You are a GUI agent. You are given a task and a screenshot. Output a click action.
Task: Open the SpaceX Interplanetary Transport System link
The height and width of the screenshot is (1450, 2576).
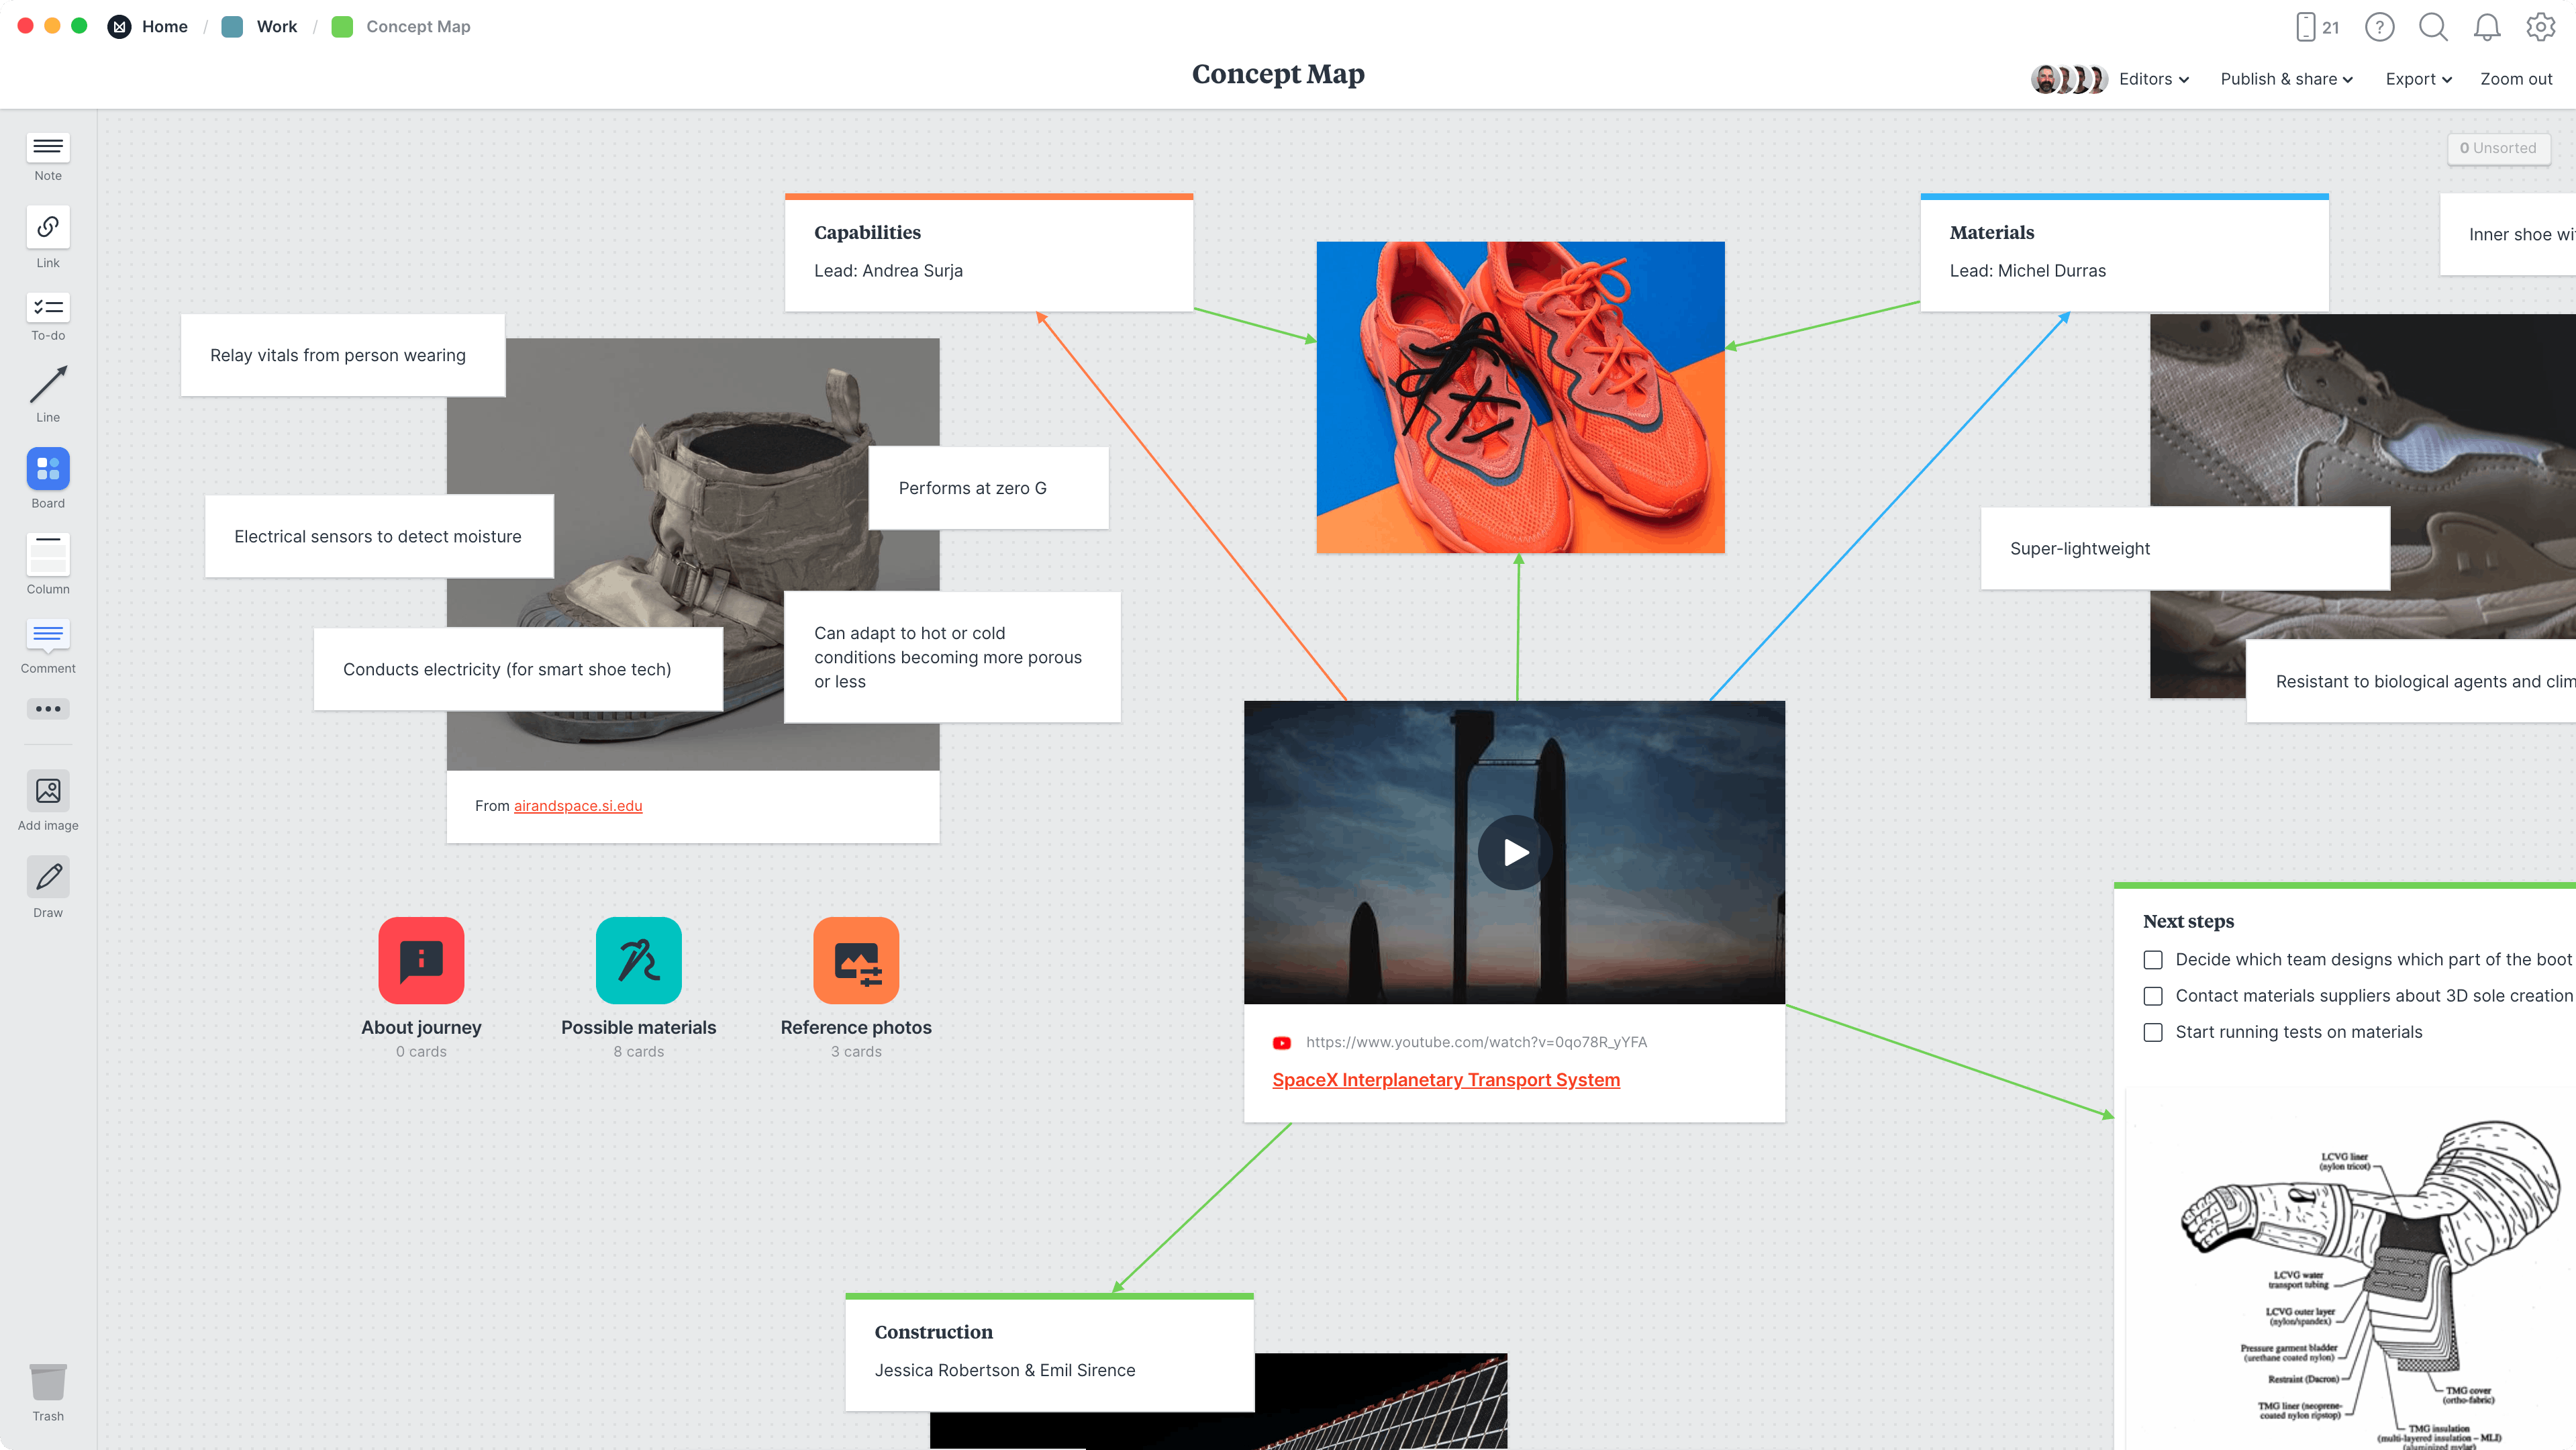[x=1446, y=1080]
